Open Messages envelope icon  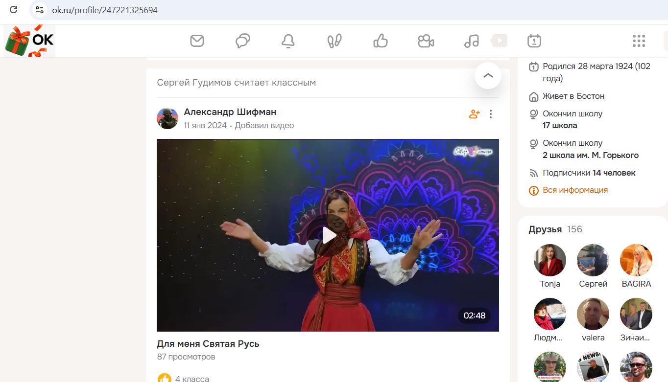(x=197, y=41)
